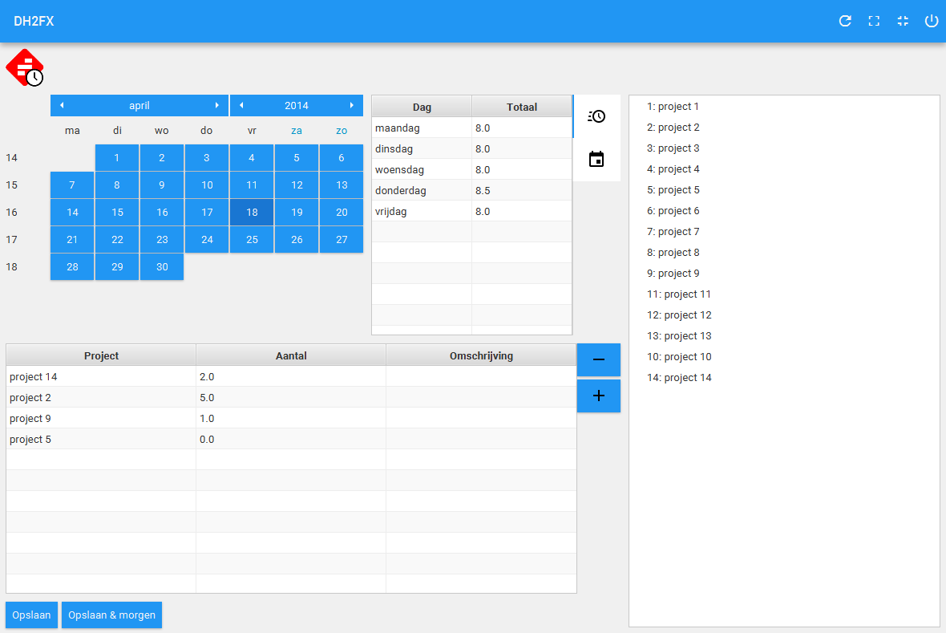Click the red DH2FX clock logo
This screenshot has height=633, width=946.
tap(25, 67)
